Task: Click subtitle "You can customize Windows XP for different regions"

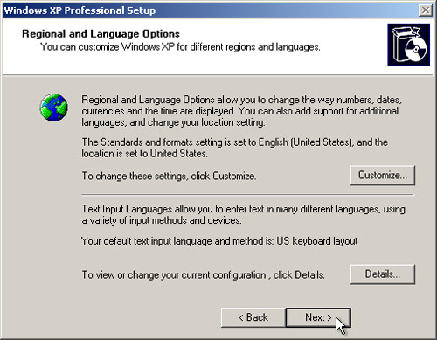Action: (180, 47)
